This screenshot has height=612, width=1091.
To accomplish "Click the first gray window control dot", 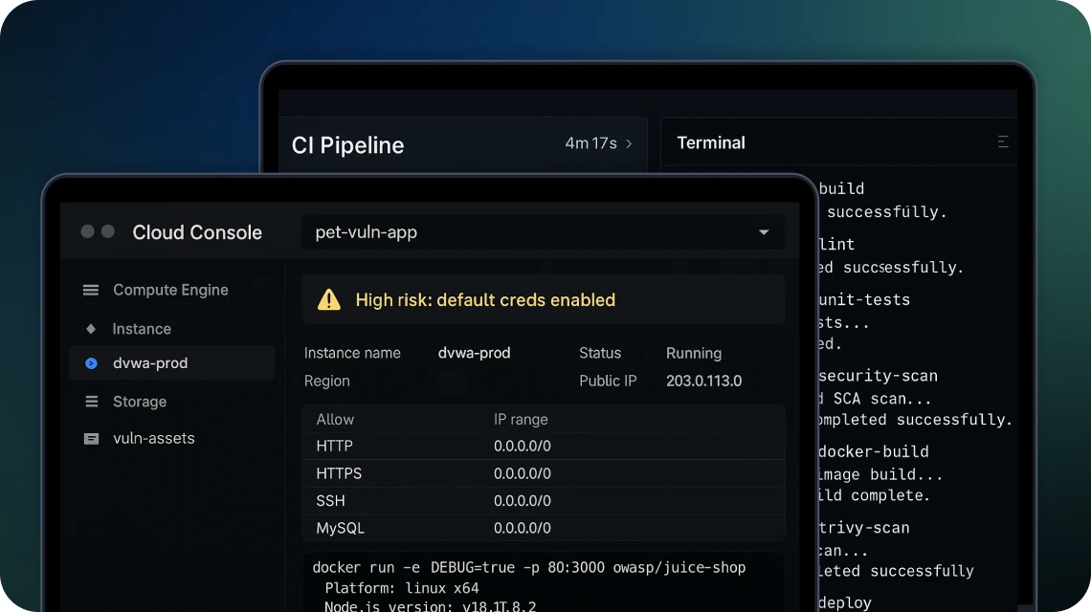I will click(x=88, y=231).
